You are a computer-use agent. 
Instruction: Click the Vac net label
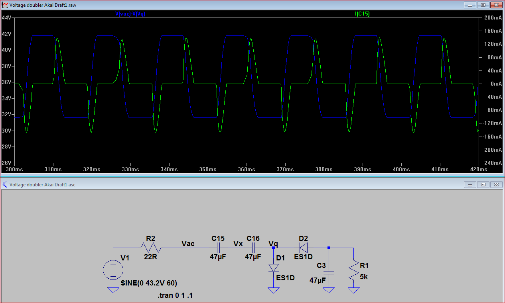click(x=188, y=243)
